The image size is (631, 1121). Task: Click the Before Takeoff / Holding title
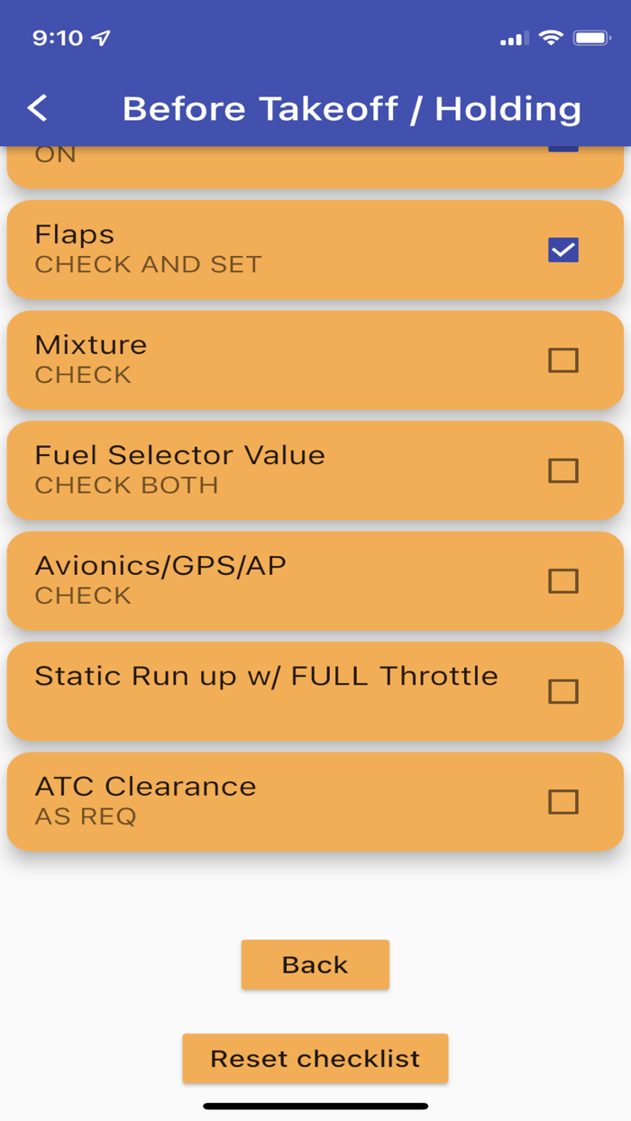click(352, 107)
